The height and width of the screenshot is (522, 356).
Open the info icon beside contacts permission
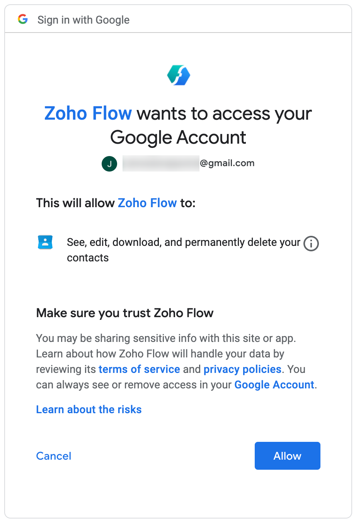point(311,244)
